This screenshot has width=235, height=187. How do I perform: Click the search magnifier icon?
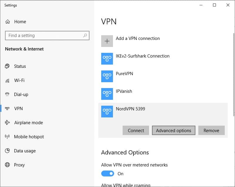85,36
